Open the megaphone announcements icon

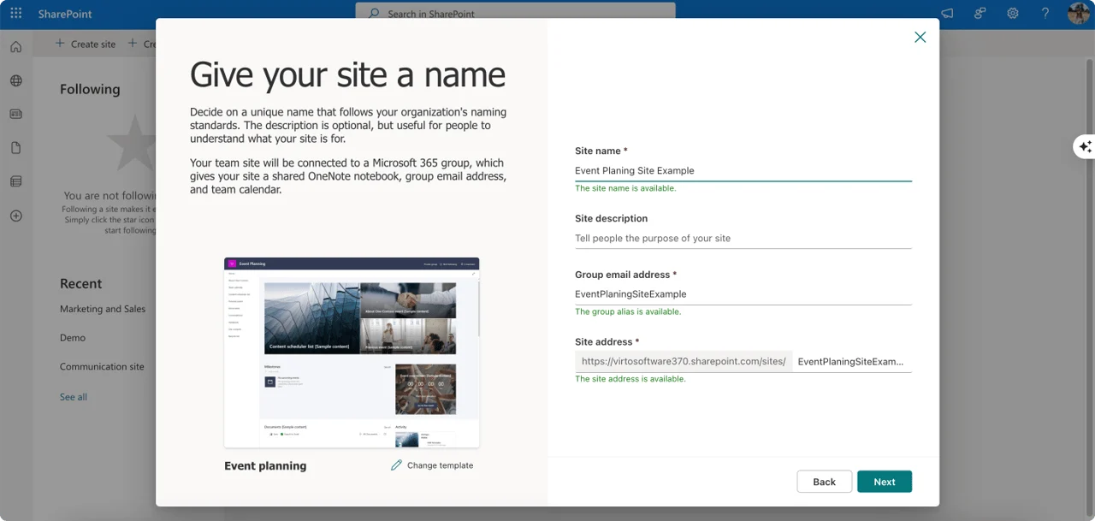(x=947, y=14)
